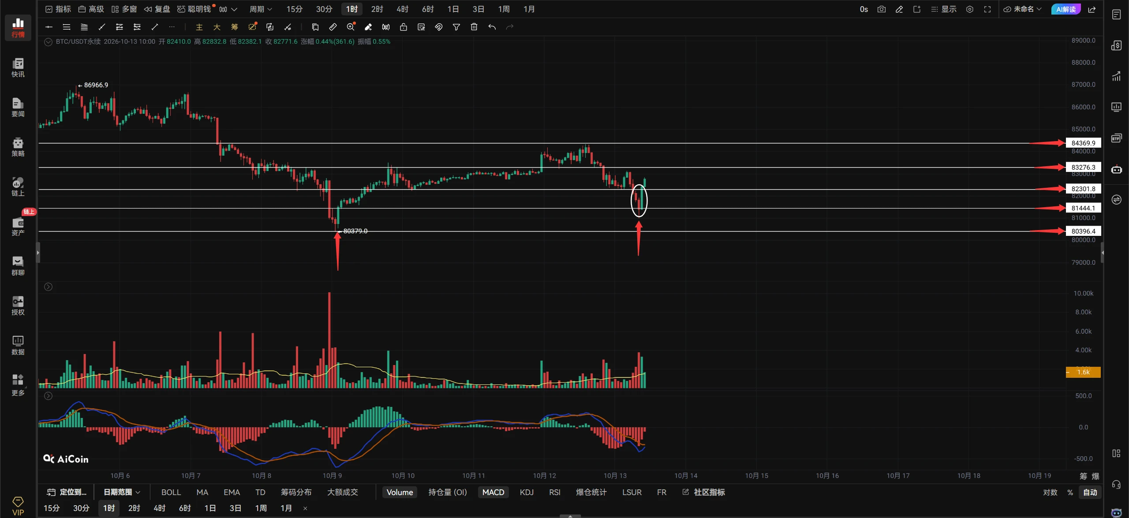This screenshot has width=1129, height=518.
Task: Select the eraser tool in drawing toolbar
Action: (368, 27)
